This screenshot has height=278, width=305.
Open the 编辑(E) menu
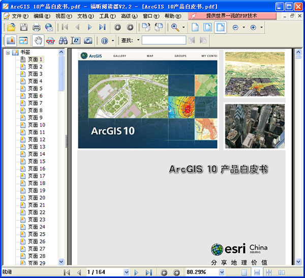tap(42, 16)
